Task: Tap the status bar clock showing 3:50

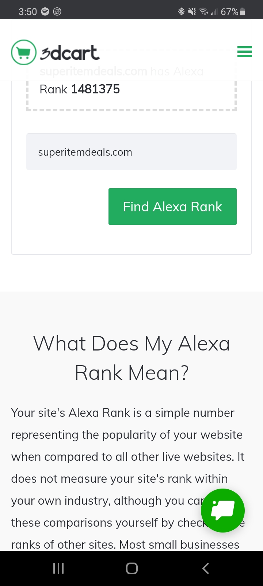Action: pos(28,11)
